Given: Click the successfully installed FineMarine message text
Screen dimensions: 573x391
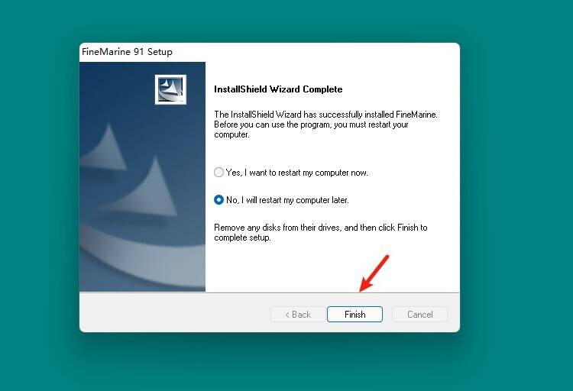Looking at the screenshot, I should coord(325,124).
